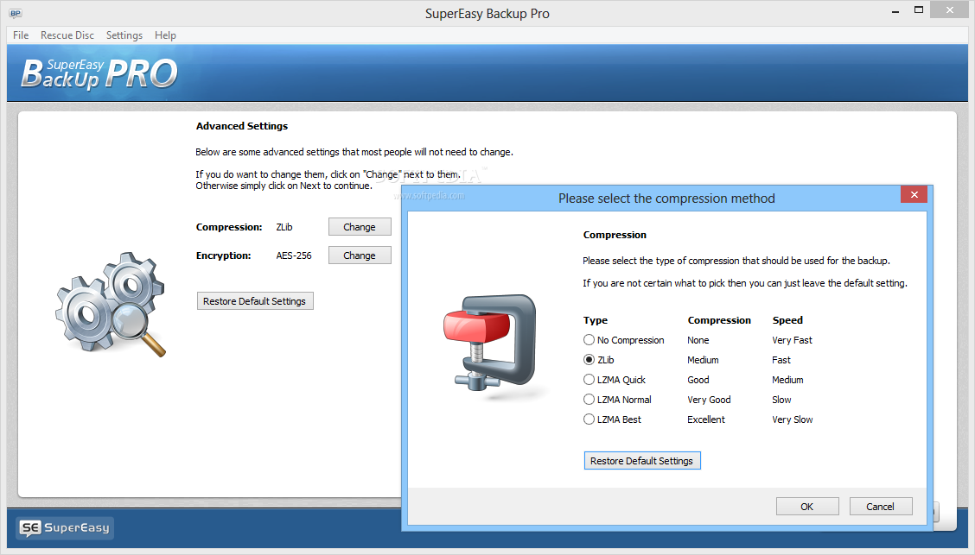Click the BP application icon in title bar

click(16, 13)
